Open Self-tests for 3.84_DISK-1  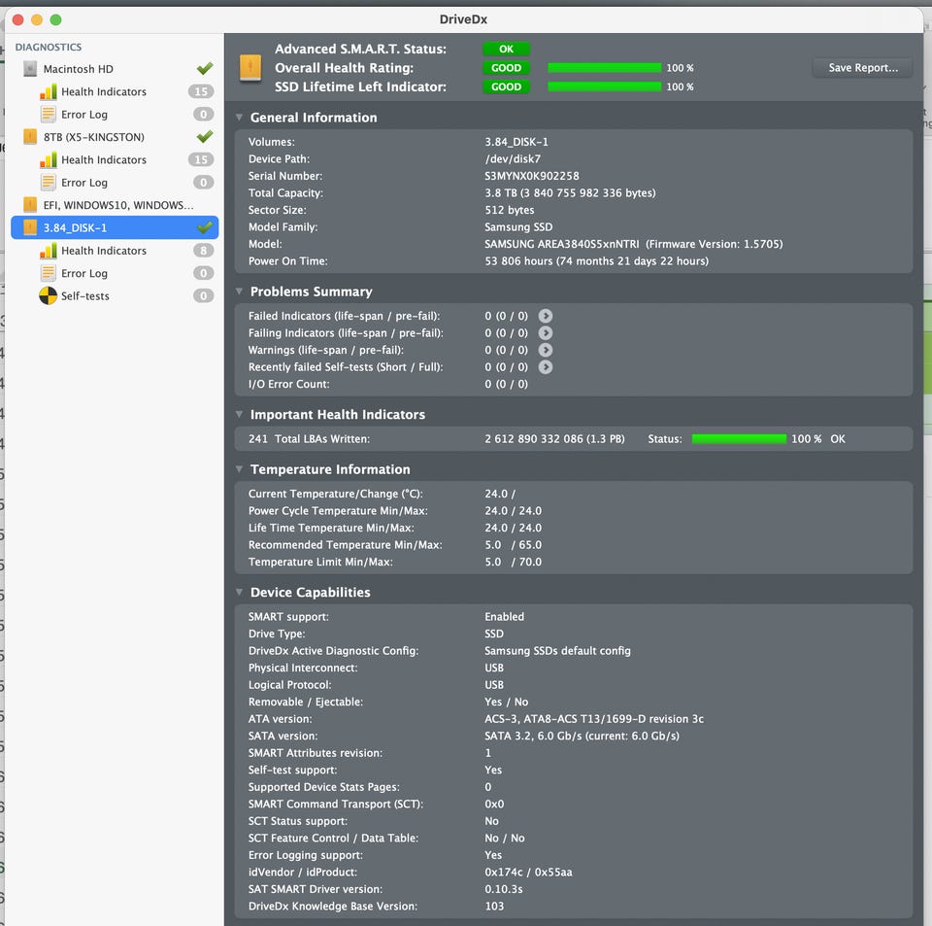click(115, 295)
